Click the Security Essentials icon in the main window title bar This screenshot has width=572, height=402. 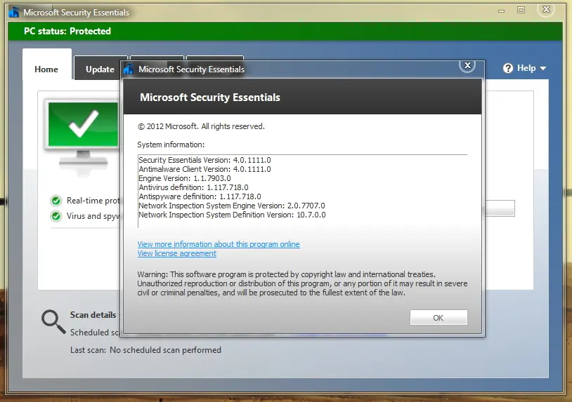tap(13, 12)
